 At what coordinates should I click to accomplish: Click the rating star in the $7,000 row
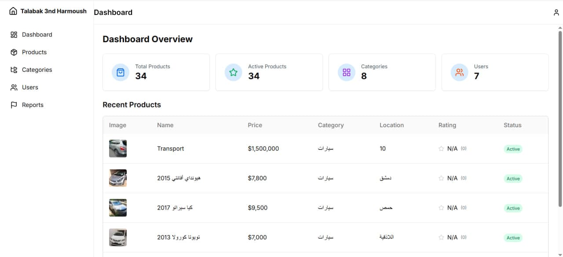click(x=441, y=237)
